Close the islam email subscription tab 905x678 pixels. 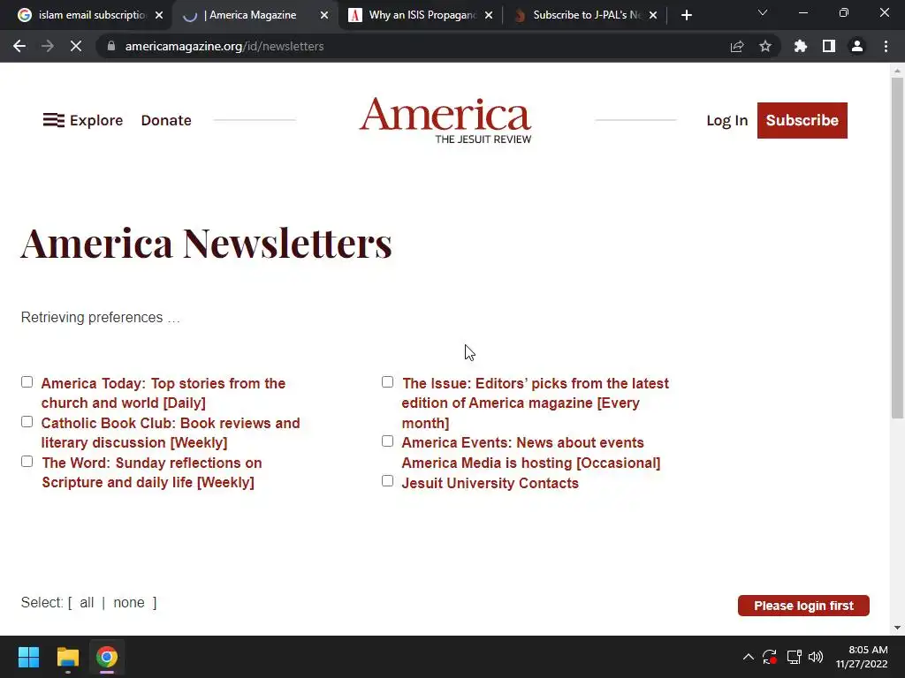coord(159,15)
